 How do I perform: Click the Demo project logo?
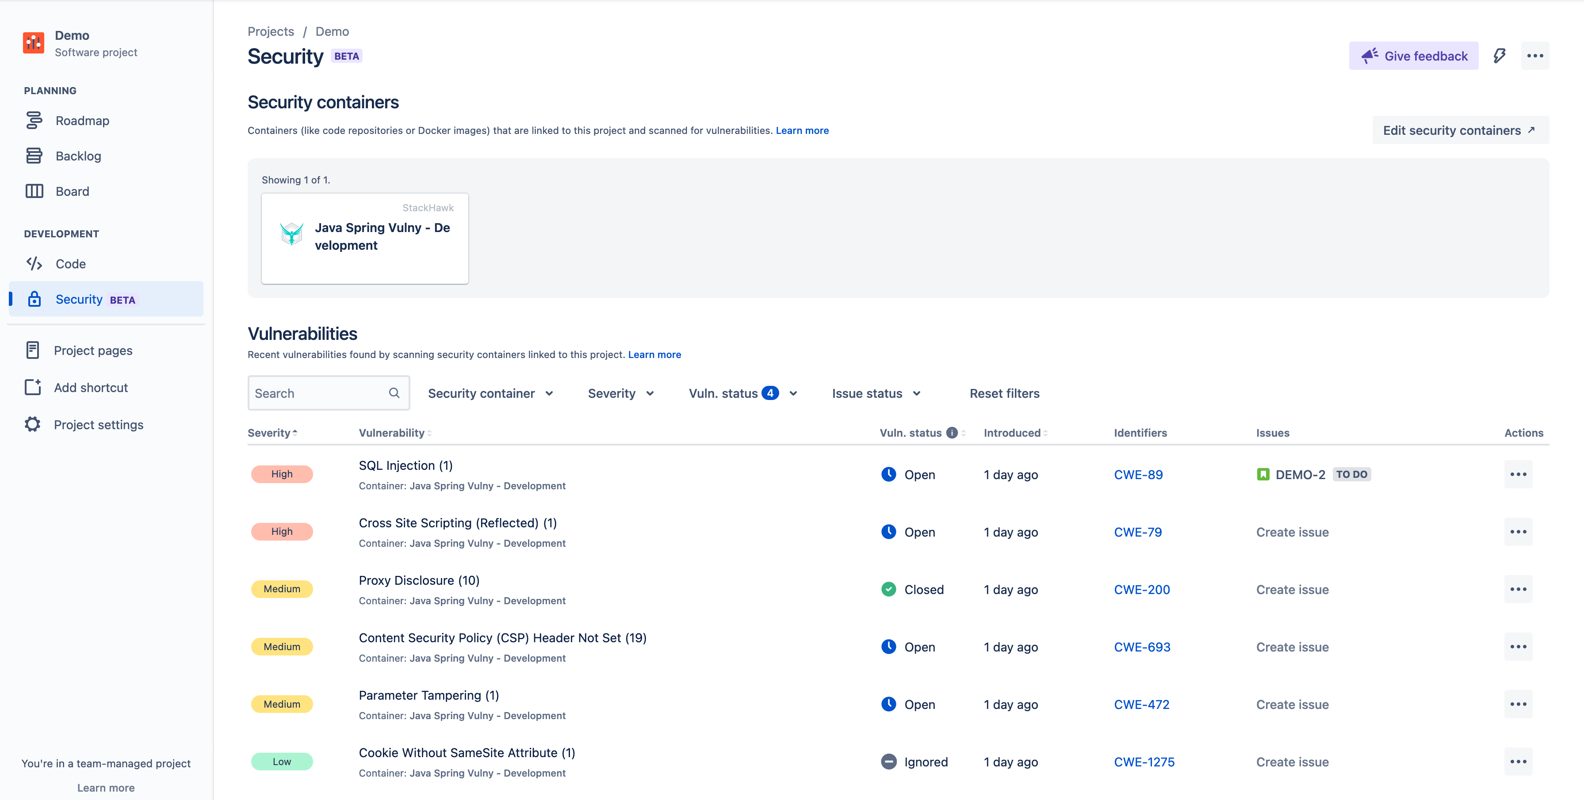[33, 42]
